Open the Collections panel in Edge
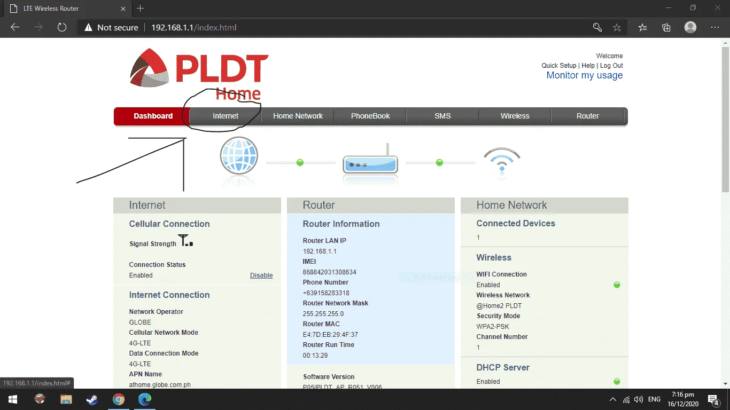The width and height of the screenshot is (730, 410). 666,27
